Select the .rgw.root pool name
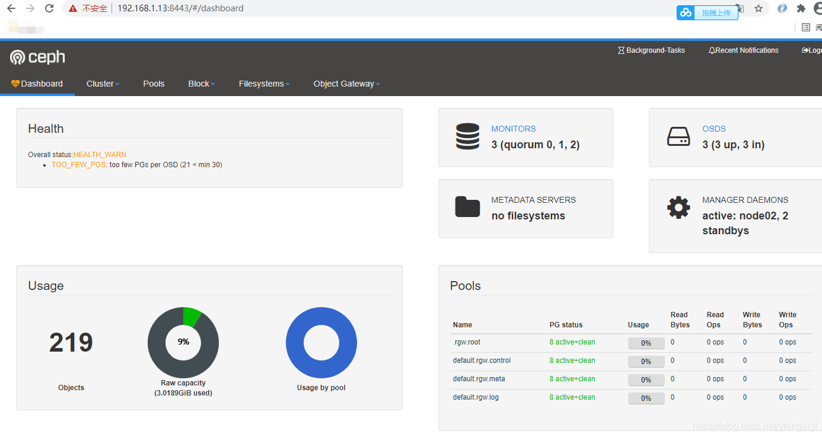Viewport: 822px width, 437px height. coord(467,342)
